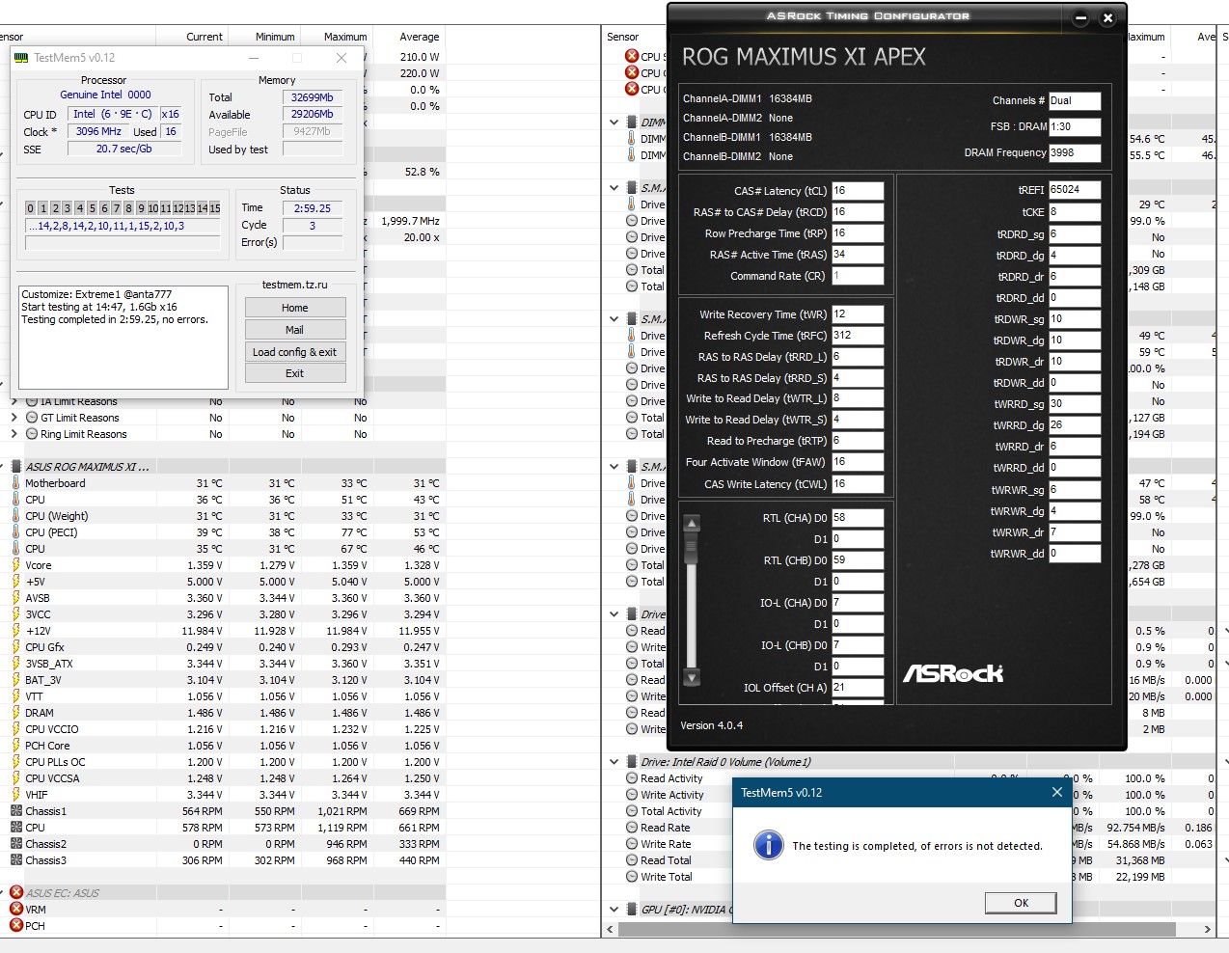Click the right panel horizontal scroll left arrow
Viewport: 1229px width, 953px height.
click(610, 929)
